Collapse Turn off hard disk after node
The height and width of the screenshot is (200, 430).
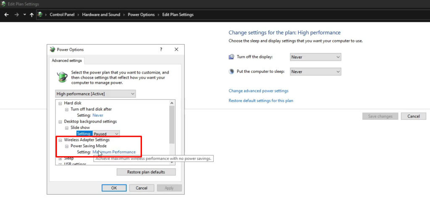[x=67, y=109]
